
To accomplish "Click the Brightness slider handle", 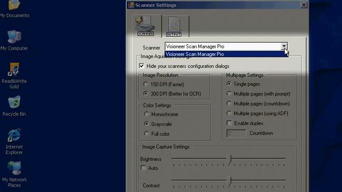I will pyautogui.click(x=229, y=159).
